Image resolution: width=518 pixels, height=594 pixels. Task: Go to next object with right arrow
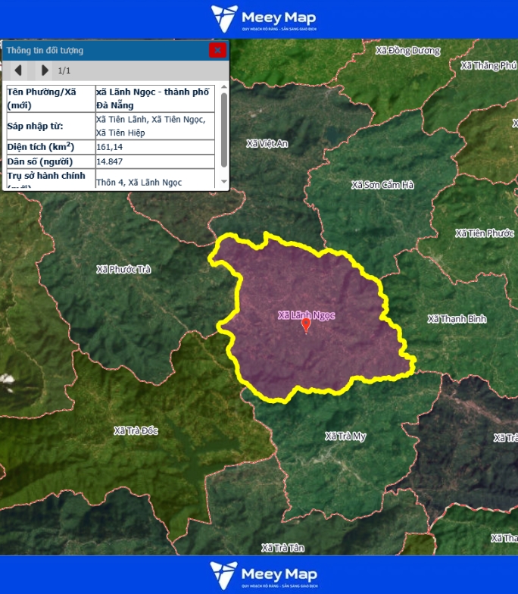coord(45,70)
